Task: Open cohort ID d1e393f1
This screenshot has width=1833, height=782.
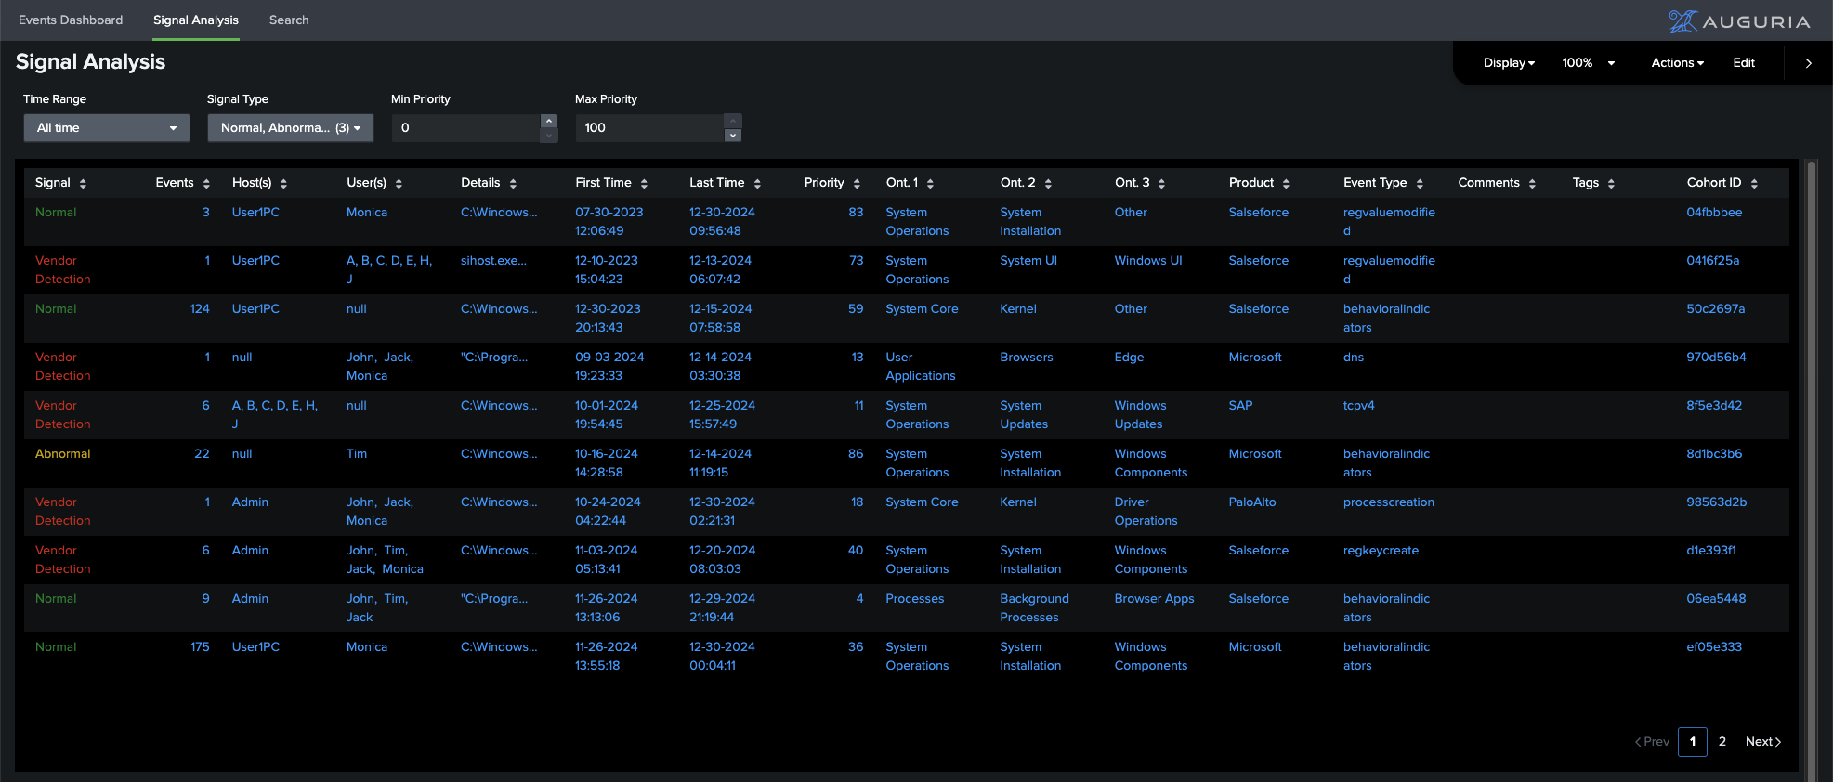Action: coord(1711,551)
